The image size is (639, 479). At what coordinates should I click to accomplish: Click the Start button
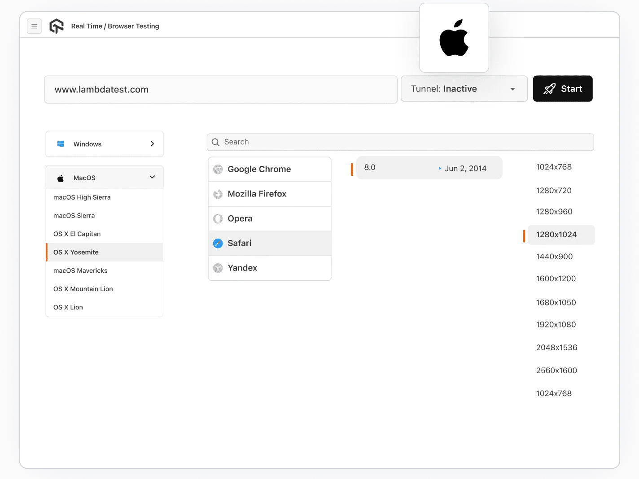[x=563, y=89]
